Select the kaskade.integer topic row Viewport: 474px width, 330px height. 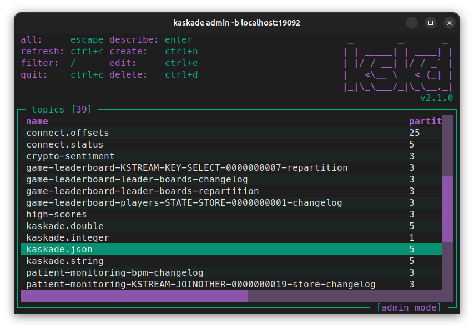coord(231,237)
